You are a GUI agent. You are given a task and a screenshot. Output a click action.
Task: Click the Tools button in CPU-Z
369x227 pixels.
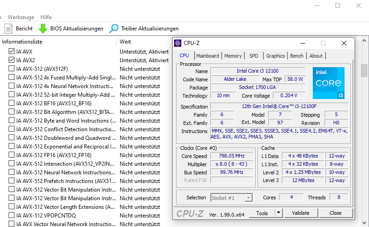click(262, 213)
